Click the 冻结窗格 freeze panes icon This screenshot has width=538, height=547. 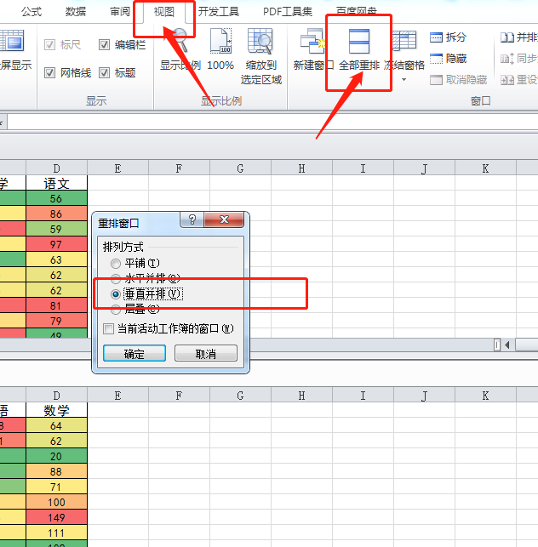tap(404, 41)
